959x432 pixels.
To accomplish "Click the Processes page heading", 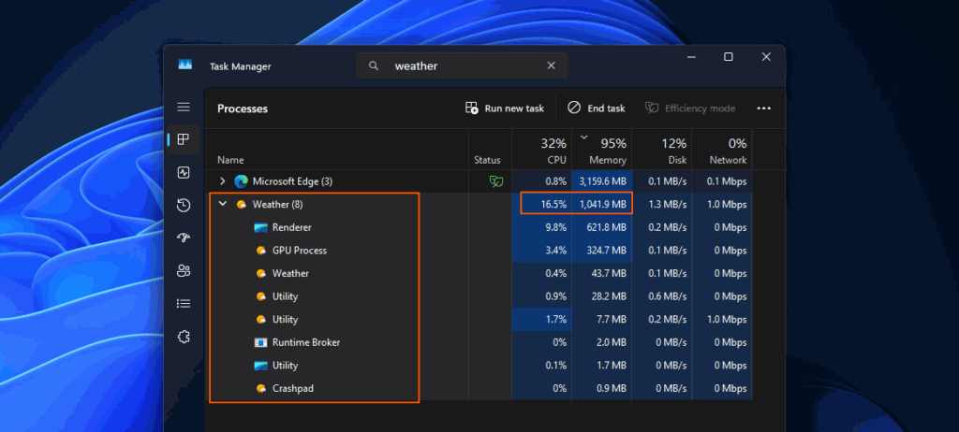I will coord(243,108).
